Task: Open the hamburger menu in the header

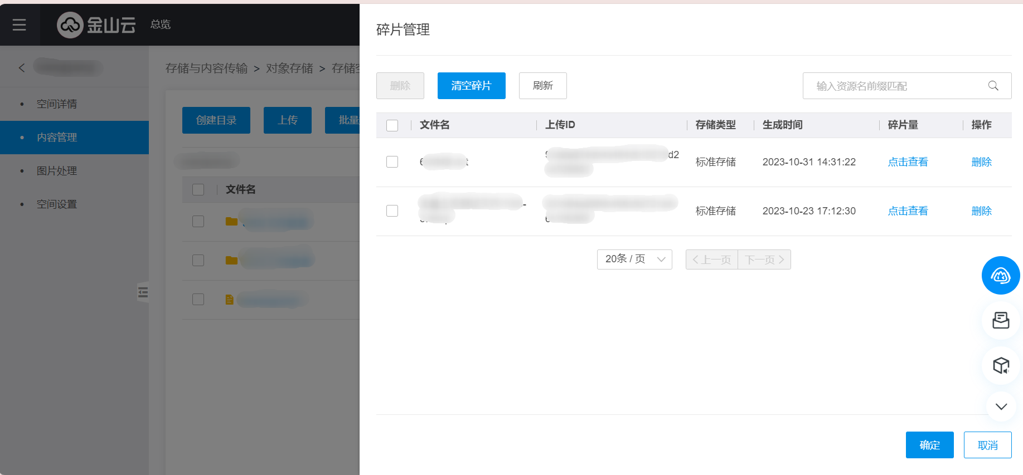Action: click(x=20, y=25)
